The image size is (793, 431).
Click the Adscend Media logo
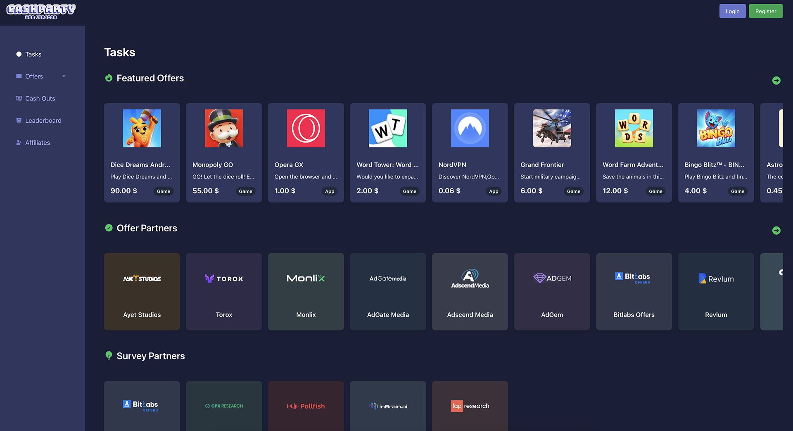(x=470, y=279)
